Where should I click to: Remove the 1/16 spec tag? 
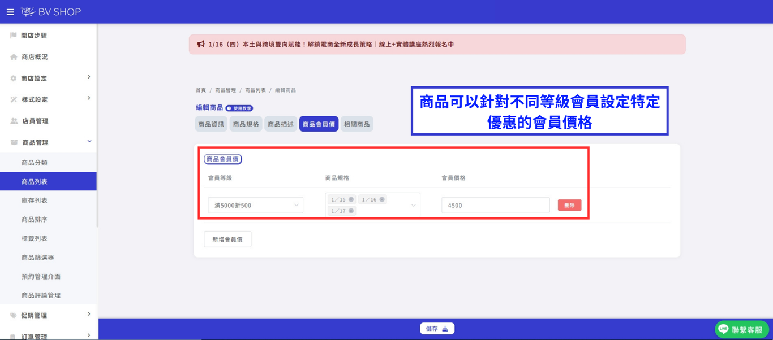pos(382,199)
